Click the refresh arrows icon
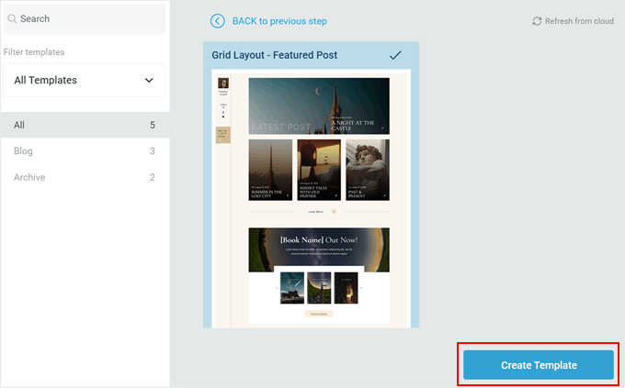The width and height of the screenshot is (625, 388). coord(537,21)
